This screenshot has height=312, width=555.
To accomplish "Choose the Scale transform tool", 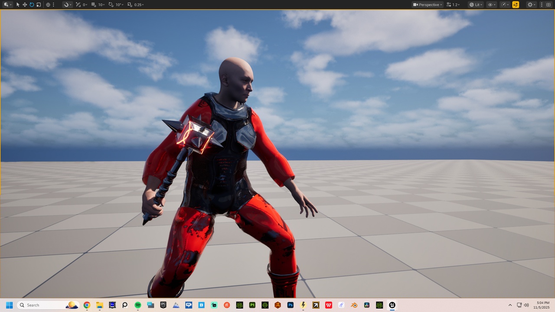I will [x=39, y=5].
